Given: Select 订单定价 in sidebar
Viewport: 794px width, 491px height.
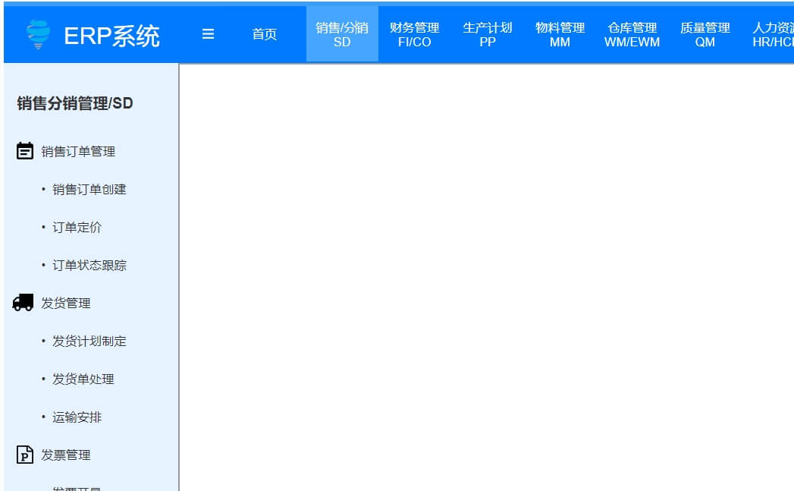Looking at the screenshot, I should point(77,228).
